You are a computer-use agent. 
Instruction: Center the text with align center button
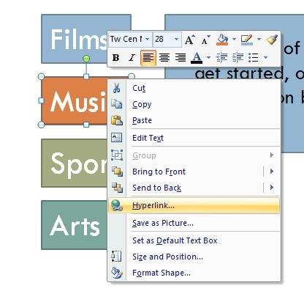point(164,58)
